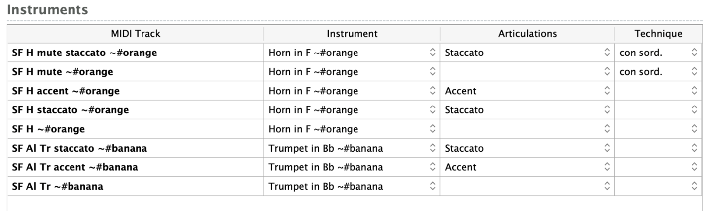
Task: Click the MIDI Track column header
Action: (136, 34)
